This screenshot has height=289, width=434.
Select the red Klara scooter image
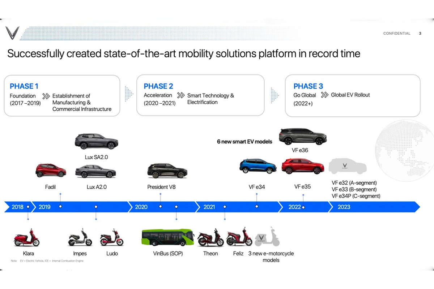click(x=26, y=237)
